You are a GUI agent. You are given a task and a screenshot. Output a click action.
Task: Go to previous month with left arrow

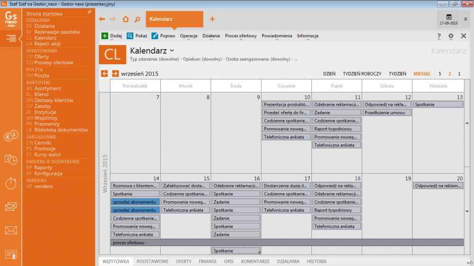pyautogui.click(x=105, y=74)
